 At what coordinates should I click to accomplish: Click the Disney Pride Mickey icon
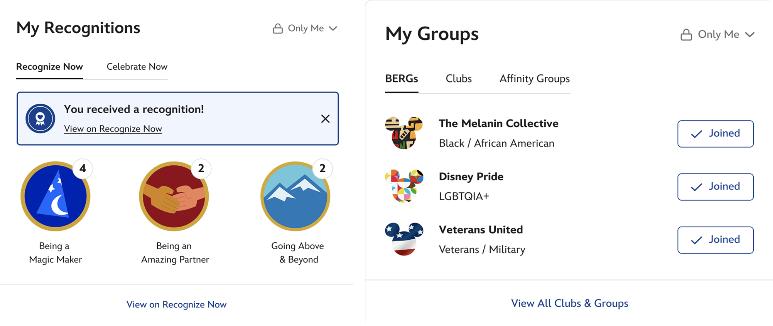[x=404, y=186]
